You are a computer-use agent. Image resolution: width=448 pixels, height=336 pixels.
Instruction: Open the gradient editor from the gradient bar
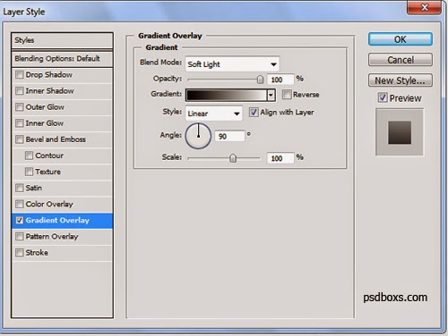point(227,95)
